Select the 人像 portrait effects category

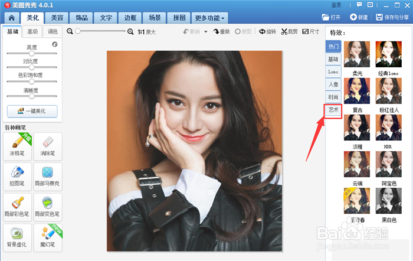(333, 84)
